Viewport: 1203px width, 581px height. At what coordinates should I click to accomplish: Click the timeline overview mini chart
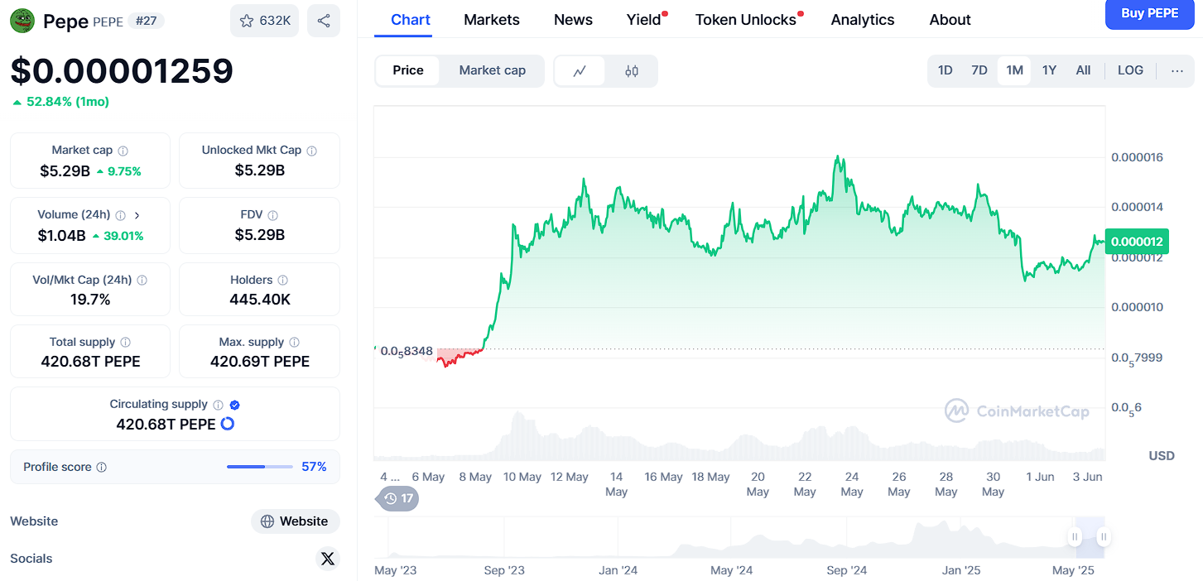click(x=739, y=537)
